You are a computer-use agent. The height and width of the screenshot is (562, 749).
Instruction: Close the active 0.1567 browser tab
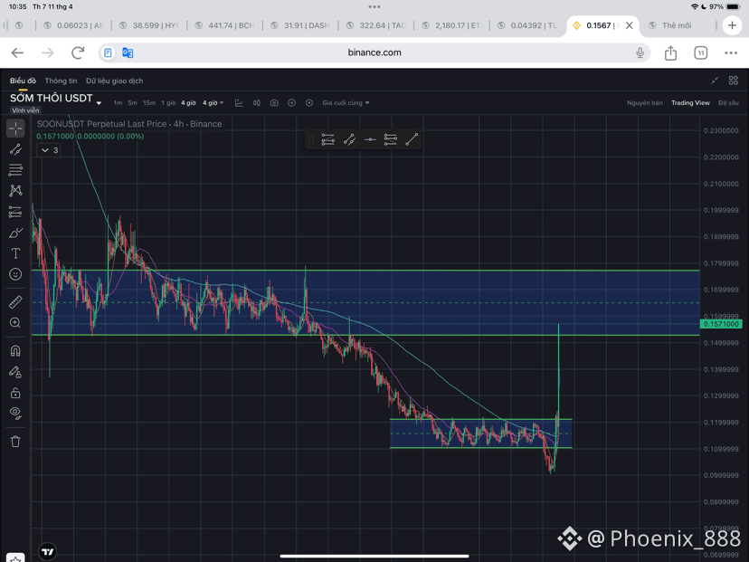(x=629, y=25)
